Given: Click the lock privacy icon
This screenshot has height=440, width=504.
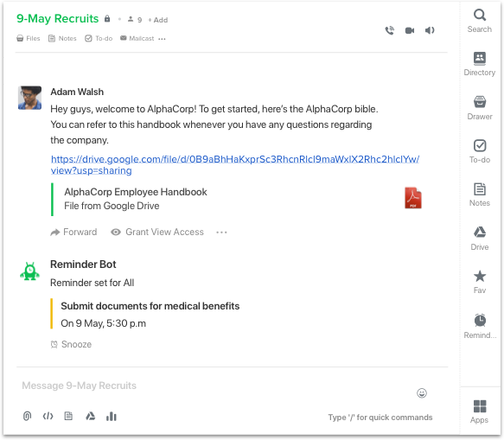Looking at the screenshot, I should click(x=107, y=19).
